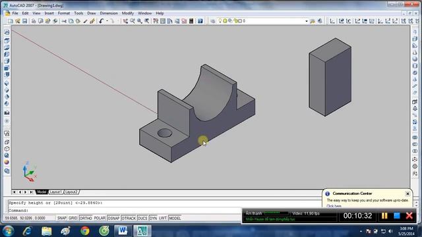Switch to the Layout1 tab

(56, 192)
